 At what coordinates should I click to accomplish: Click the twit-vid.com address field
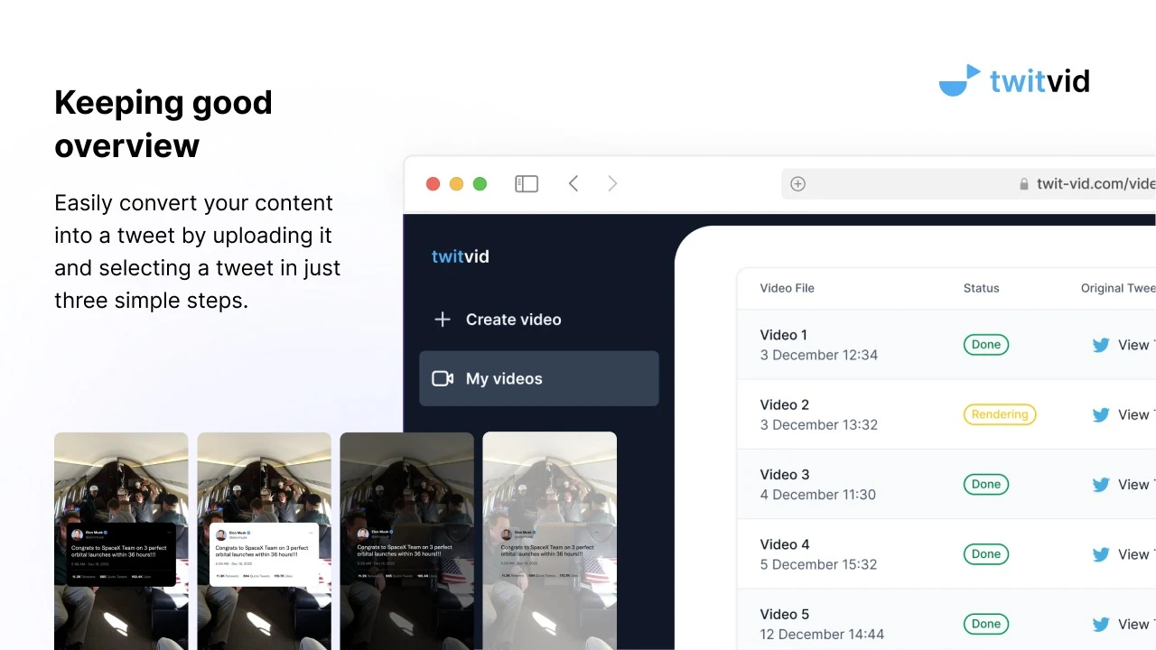coord(968,184)
